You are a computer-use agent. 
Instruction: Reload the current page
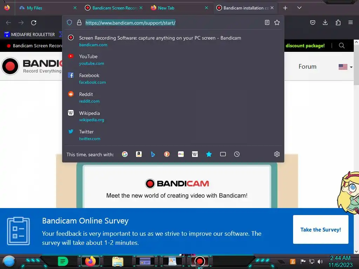point(34,23)
